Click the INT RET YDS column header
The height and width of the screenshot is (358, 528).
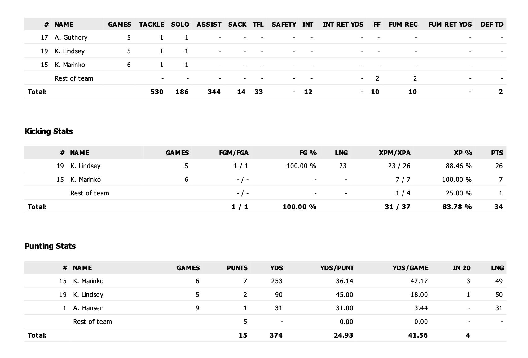click(343, 25)
